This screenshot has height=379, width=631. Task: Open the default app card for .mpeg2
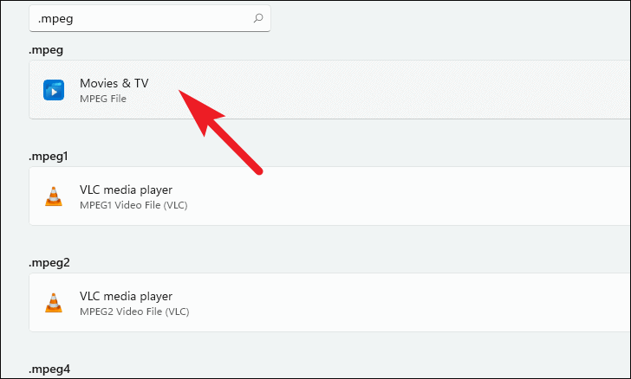tap(329, 302)
